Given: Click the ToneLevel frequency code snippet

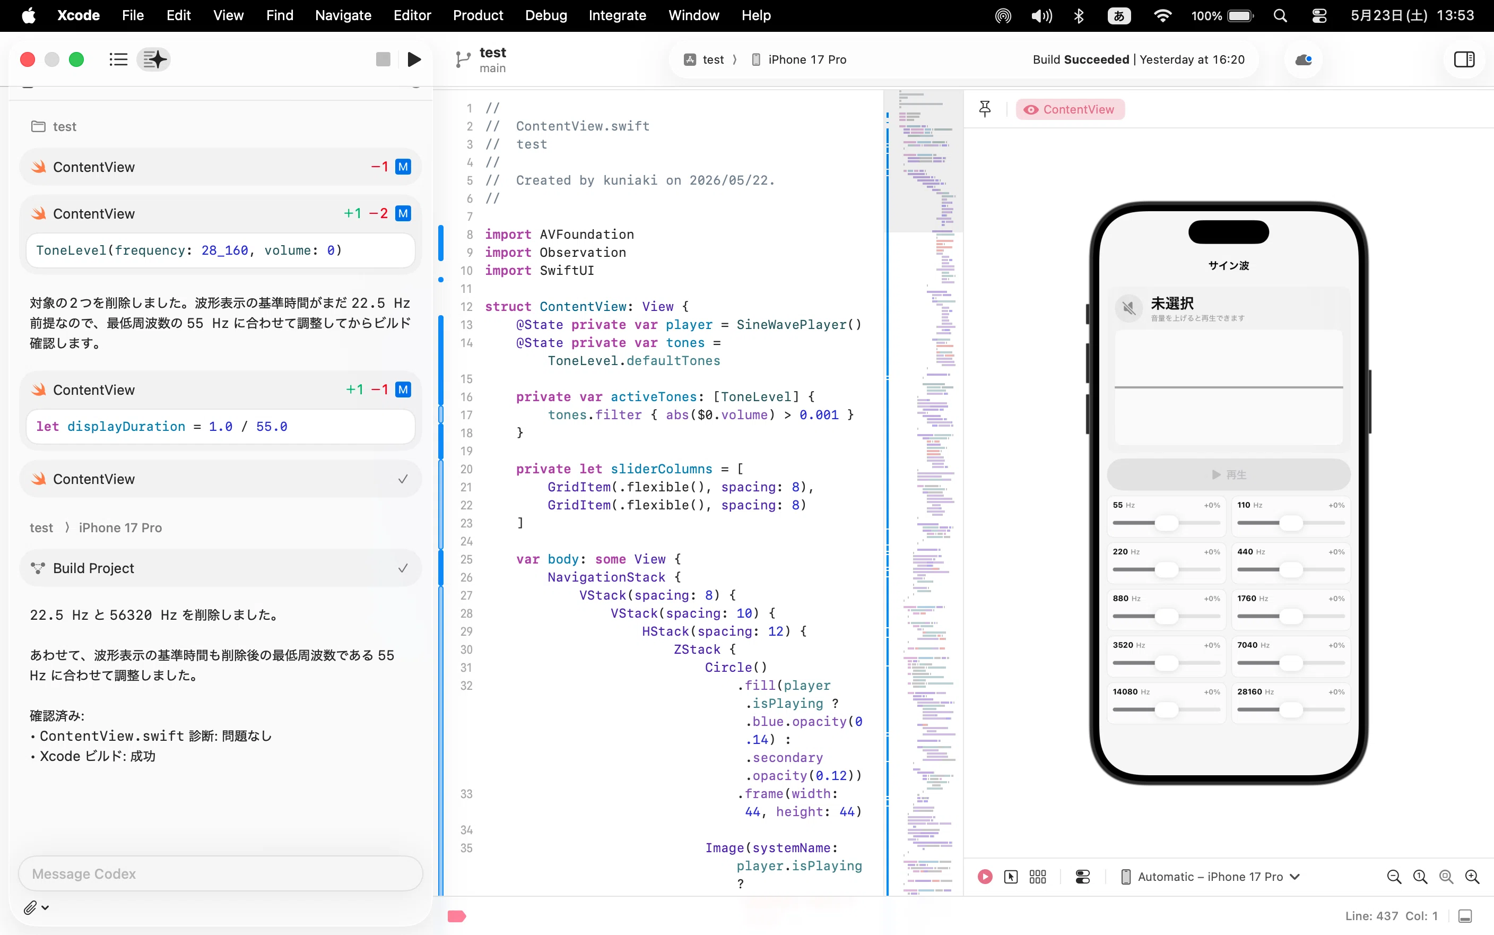Looking at the screenshot, I should pos(220,250).
